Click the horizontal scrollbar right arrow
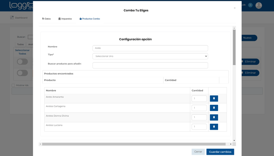Screen dimensions: 274x156 231,144
